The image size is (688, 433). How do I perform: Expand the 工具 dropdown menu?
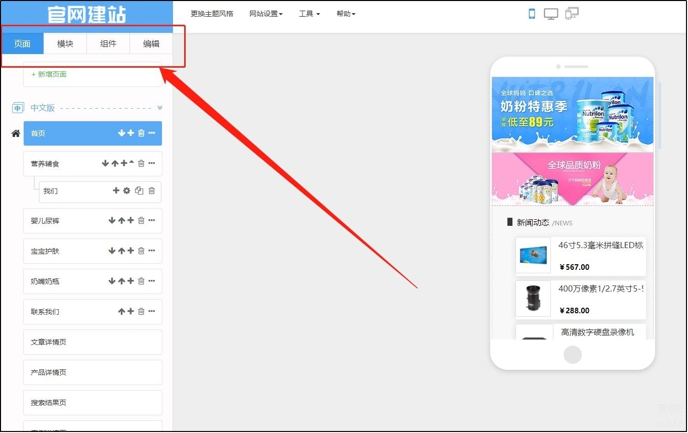[309, 14]
